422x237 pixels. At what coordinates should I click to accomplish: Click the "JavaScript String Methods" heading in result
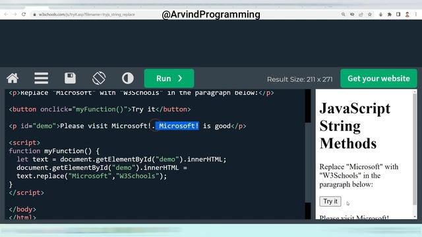pyautogui.click(x=355, y=126)
